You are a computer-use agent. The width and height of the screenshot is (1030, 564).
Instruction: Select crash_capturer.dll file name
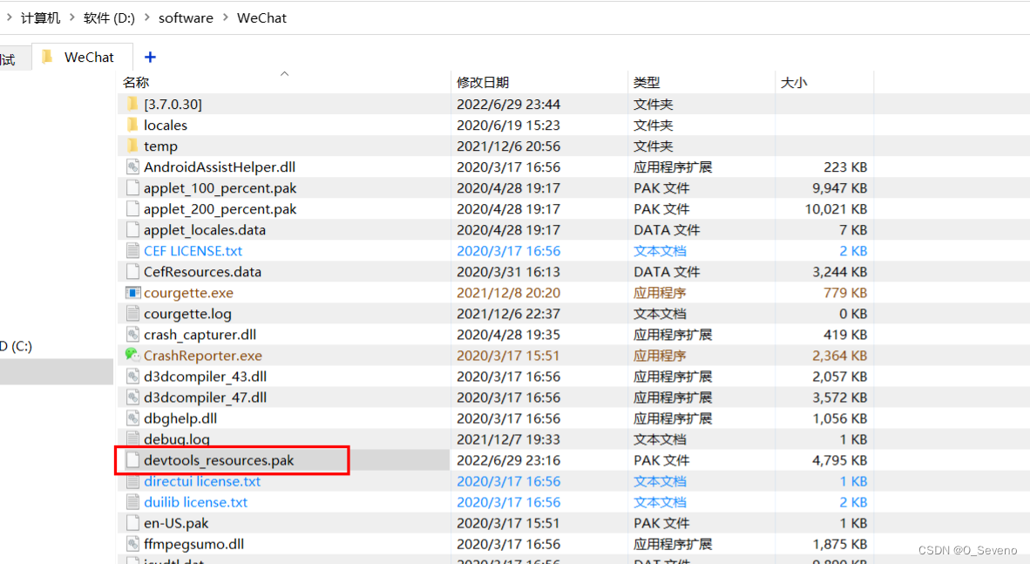(200, 335)
